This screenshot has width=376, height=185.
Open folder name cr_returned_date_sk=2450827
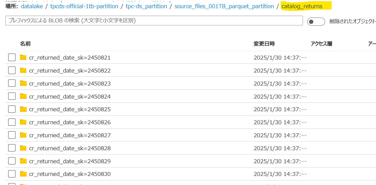click(x=70, y=135)
